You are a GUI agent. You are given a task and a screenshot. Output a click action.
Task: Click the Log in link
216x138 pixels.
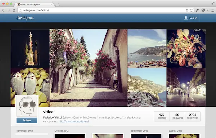(193, 18)
